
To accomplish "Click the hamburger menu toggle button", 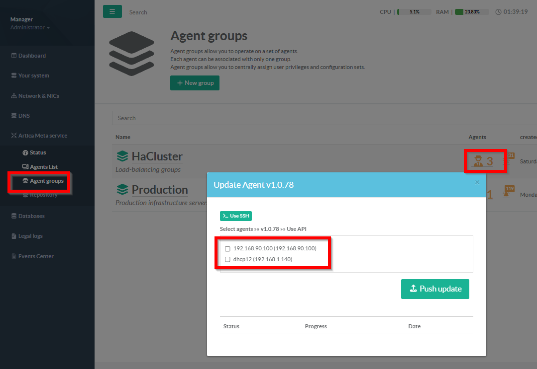I will (112, 11).
